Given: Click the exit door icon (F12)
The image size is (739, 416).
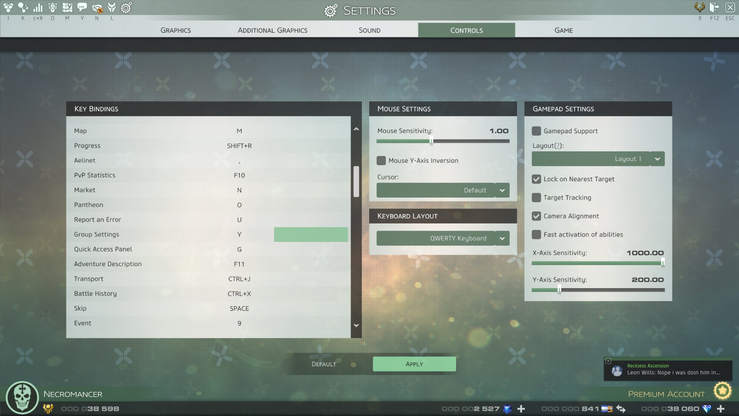Looking at the screenshot, I should [x=714, y=7].
